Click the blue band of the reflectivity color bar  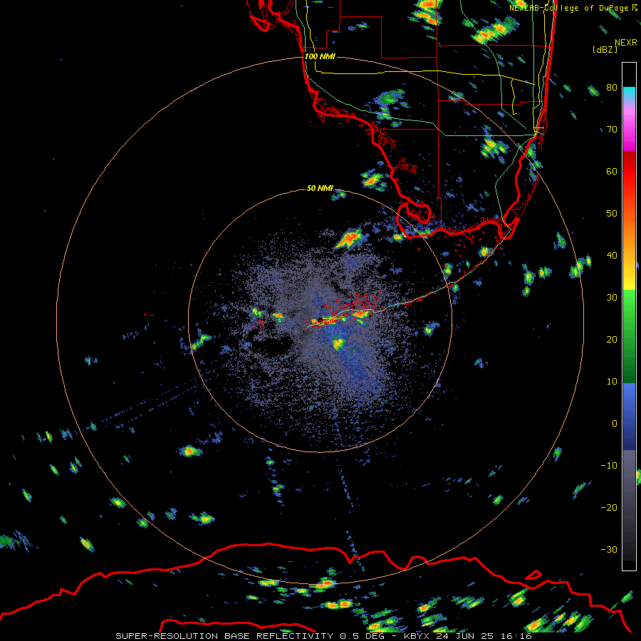coord(629,417)
